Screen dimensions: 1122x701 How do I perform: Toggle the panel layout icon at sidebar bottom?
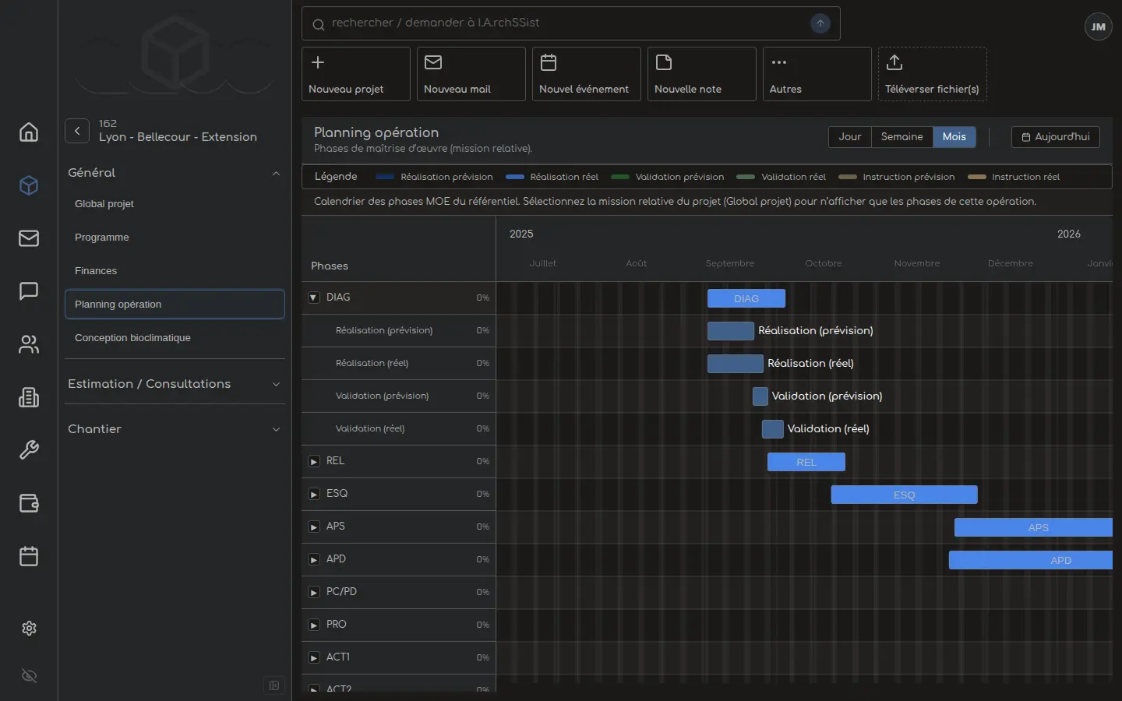[274, 685]
